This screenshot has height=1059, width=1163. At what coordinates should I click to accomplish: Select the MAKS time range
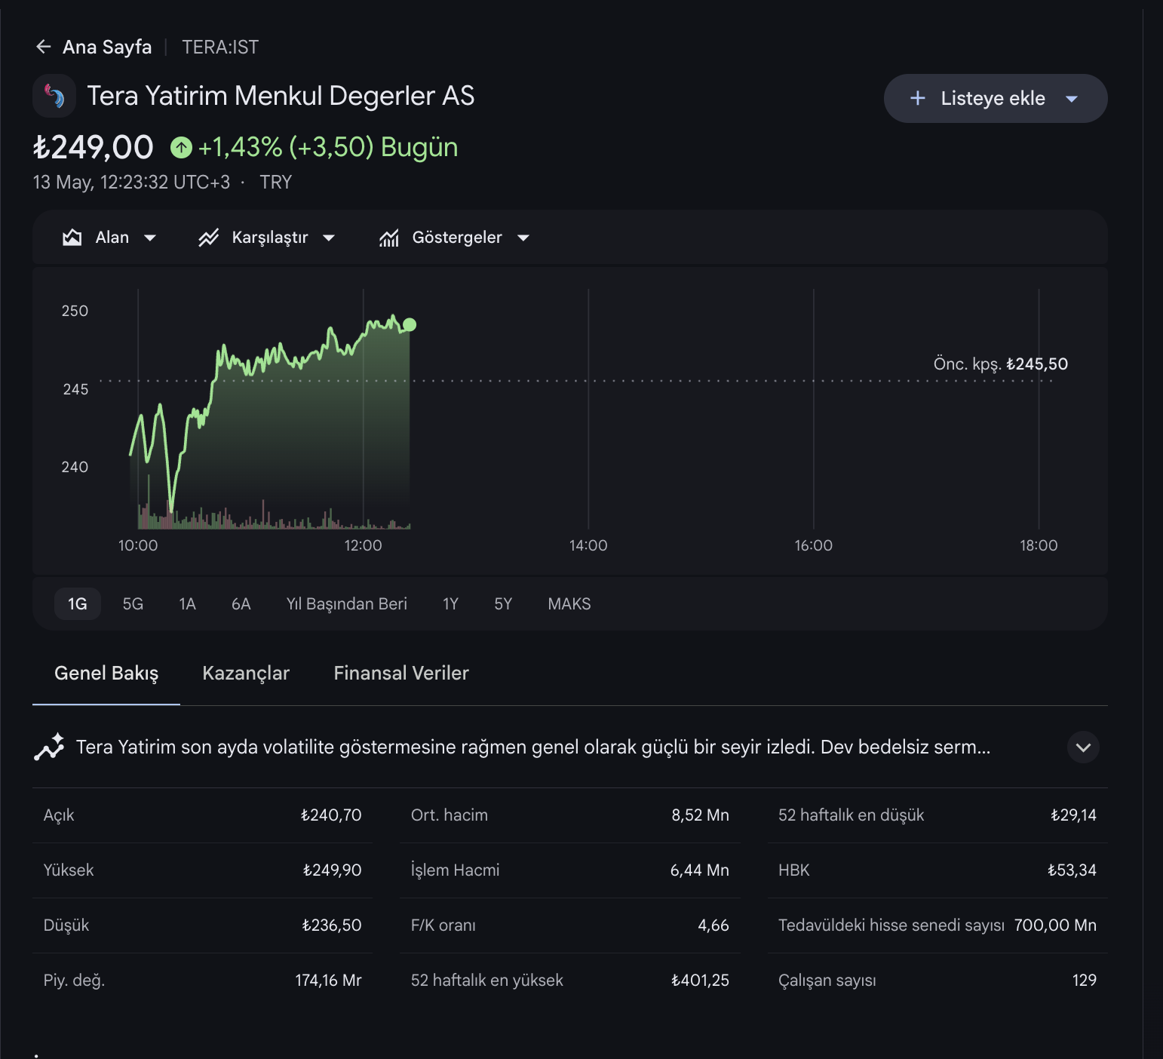point(569,604)
